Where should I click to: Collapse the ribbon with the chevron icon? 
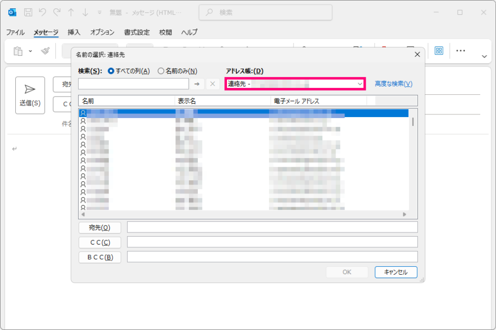[x=484, y=56]
